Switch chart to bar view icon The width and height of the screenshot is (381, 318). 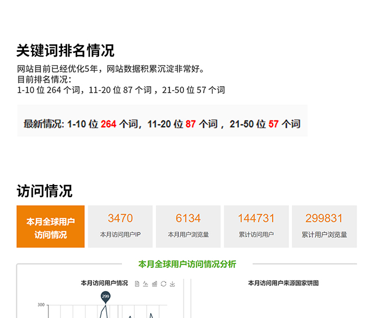155,284
